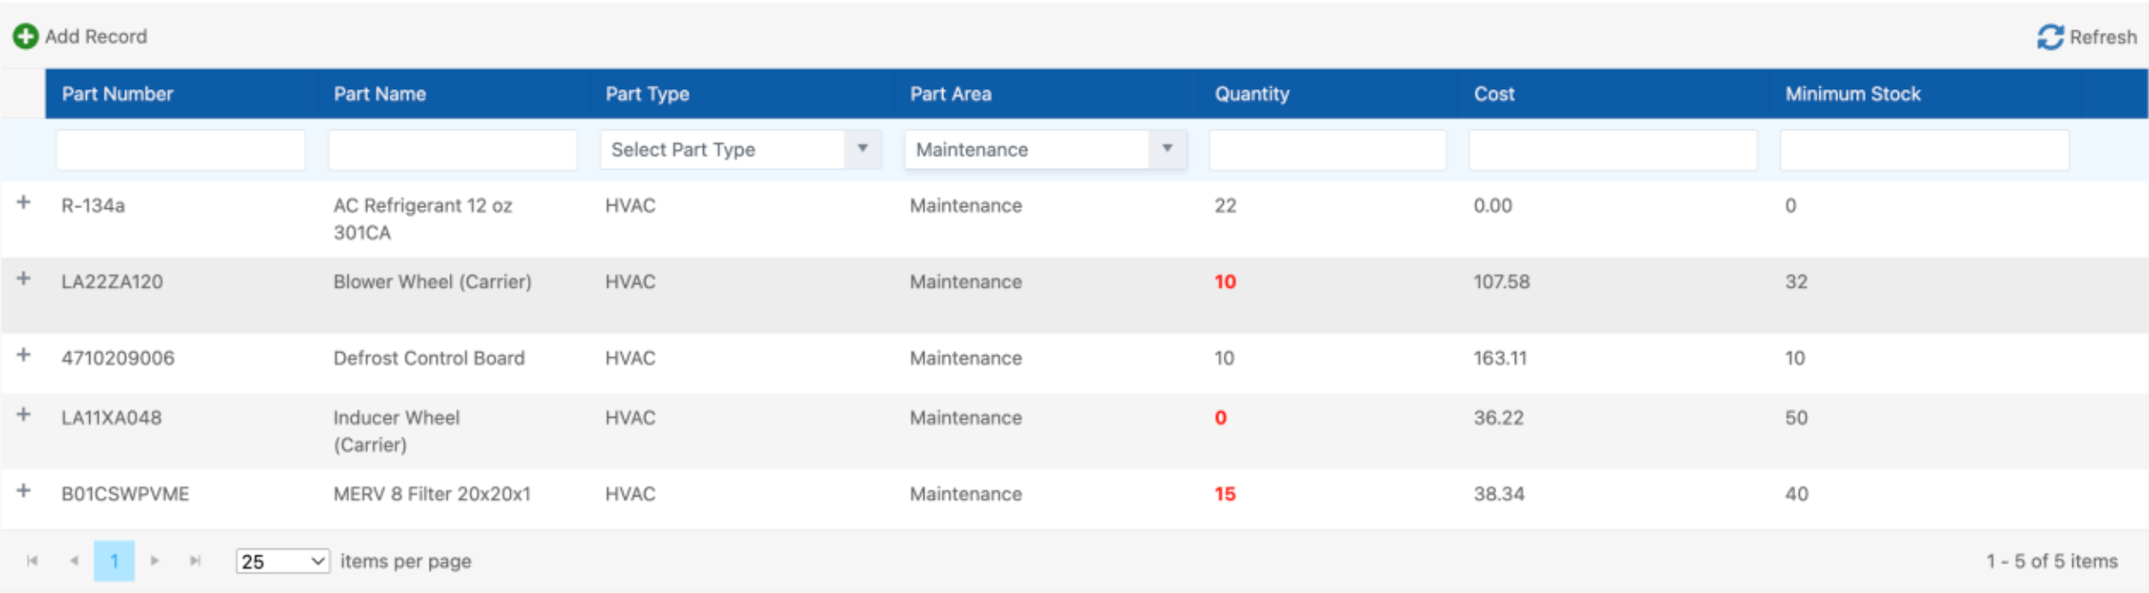
Task: Go to the next page arrow
Action: point(155,561)
